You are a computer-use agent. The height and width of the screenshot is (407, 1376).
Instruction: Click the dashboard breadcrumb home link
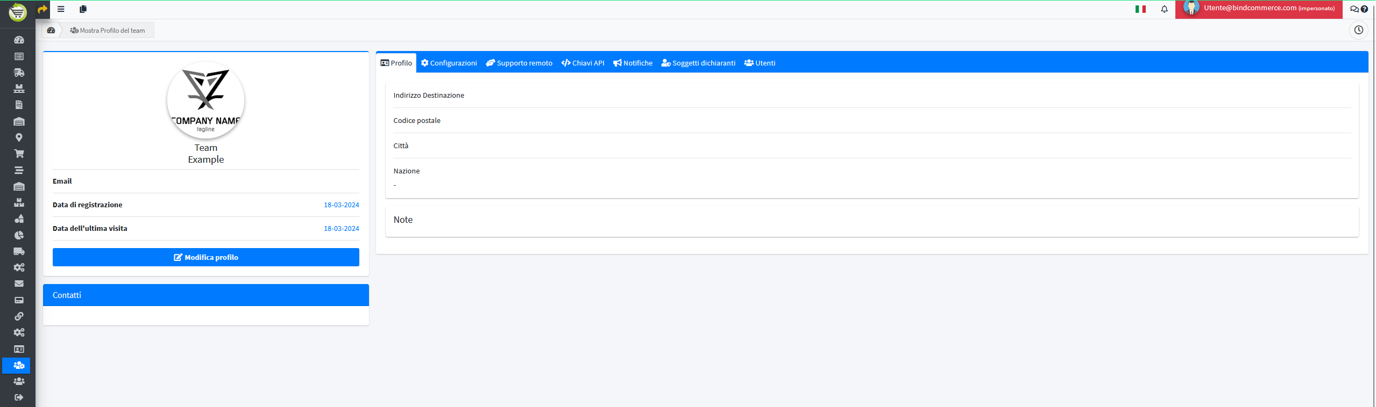51,31
